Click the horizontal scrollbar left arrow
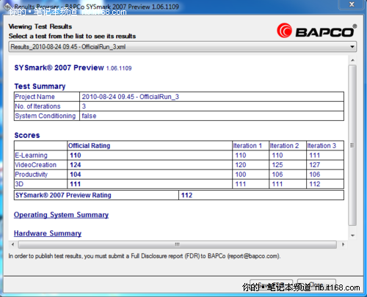 pos(12,244)
